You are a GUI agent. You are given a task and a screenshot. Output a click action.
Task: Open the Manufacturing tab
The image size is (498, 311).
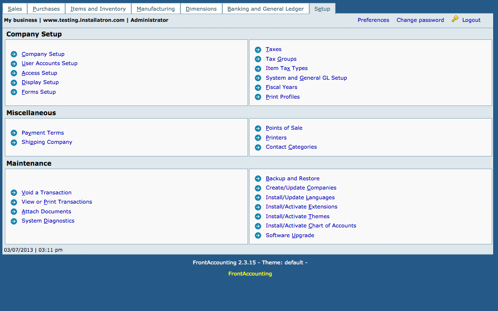pyautogui.click(x=156, y=9)
